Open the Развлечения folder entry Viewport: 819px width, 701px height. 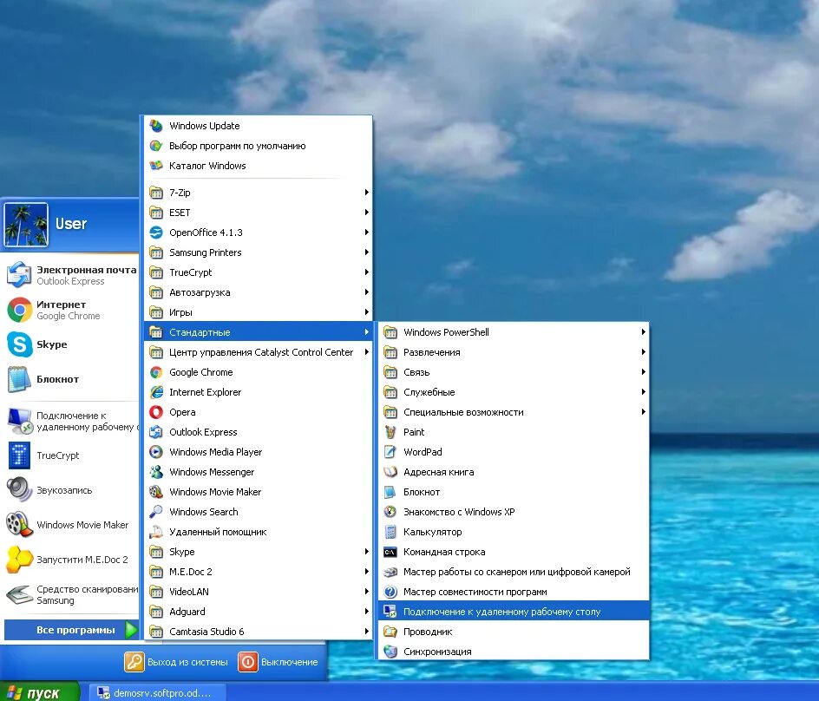click(x=514, y=352)
